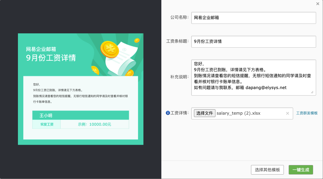This screenshot has height=179, width=323.
Task: Click the salary_temp (2).xlsx file name
Action: click(x=238, y=113)
